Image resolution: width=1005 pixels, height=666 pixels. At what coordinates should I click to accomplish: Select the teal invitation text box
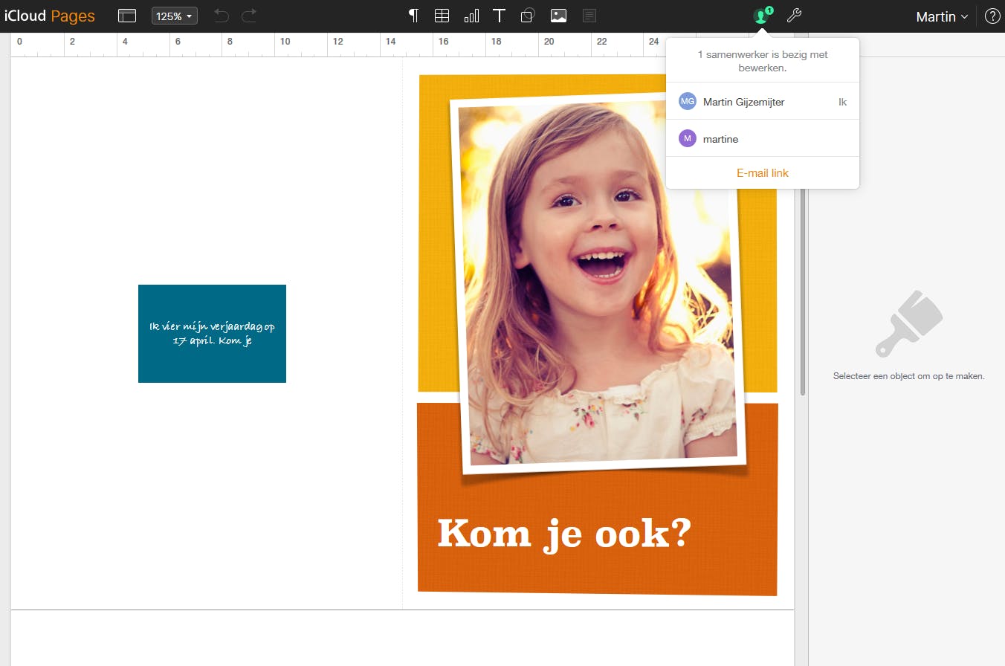(x=212, y=333)
